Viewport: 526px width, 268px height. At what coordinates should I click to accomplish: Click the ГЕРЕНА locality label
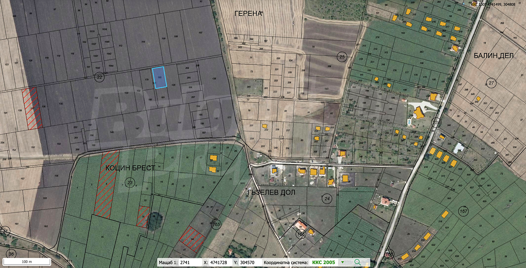pyautogui.click(x=248, y=14)
